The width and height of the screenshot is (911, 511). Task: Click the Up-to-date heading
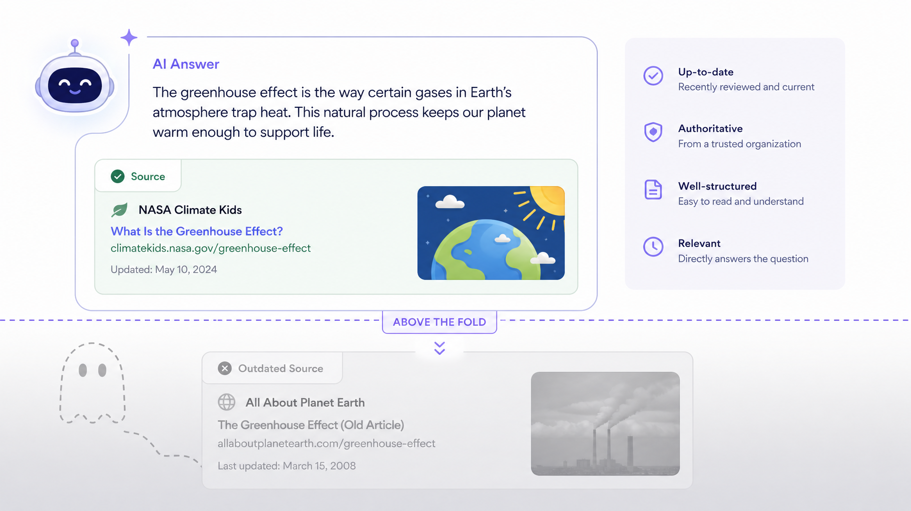(x=706, y=72)
